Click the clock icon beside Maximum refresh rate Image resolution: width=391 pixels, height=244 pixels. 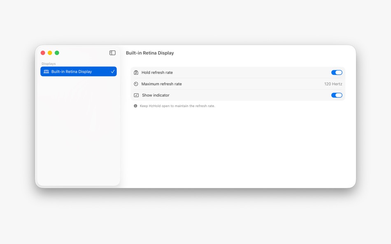tap(136, 84)
